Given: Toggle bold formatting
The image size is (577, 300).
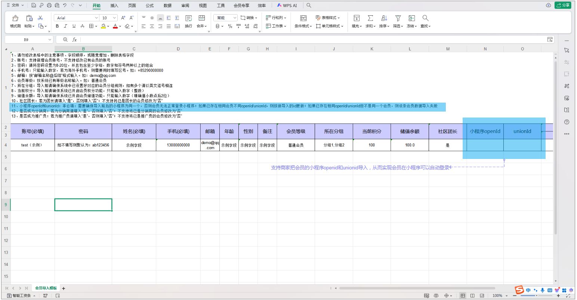Looking at the screenshot, I should click(57, 26).
